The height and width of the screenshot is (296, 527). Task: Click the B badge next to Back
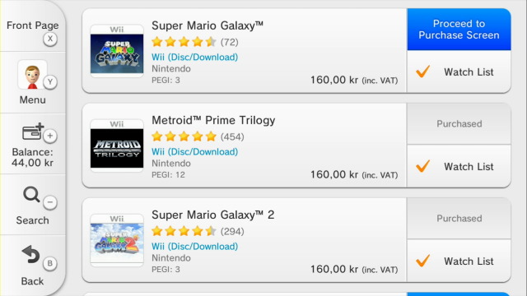[x=50, y=263]
